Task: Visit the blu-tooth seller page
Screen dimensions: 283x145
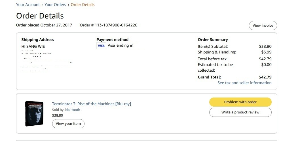Action: [73, 110]
